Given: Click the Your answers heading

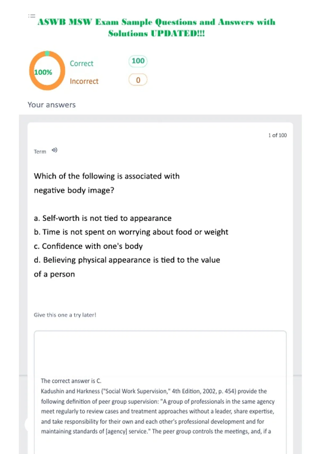Looking at the screenshot, I should click(52, 105).
